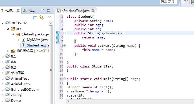This screenshot has height=104, width=194.
Task: Expand the 8.1 project node
Action: pyautogui.click(x=2, y=56)
